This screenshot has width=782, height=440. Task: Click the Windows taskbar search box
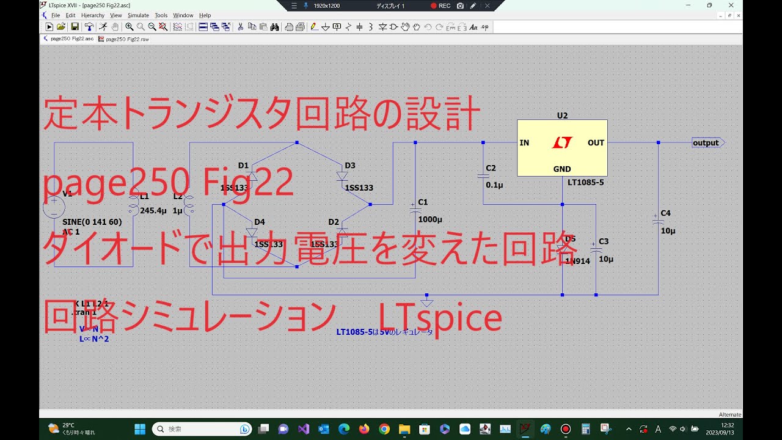pos(202,429)
